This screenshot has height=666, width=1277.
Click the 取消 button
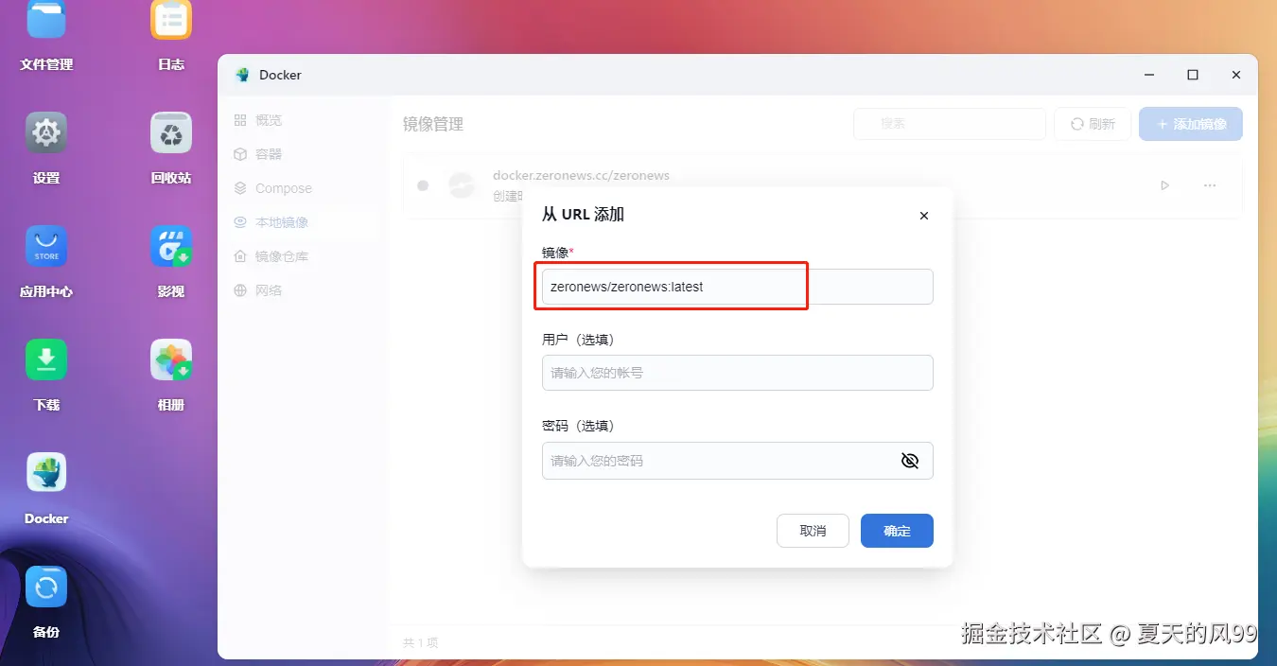point(813,531)
